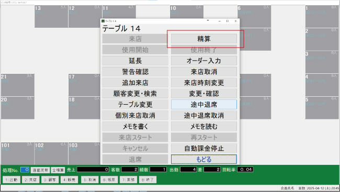Screen dimensions: 340x192
Task: Click もどる to go back
Action: (204, 159)
